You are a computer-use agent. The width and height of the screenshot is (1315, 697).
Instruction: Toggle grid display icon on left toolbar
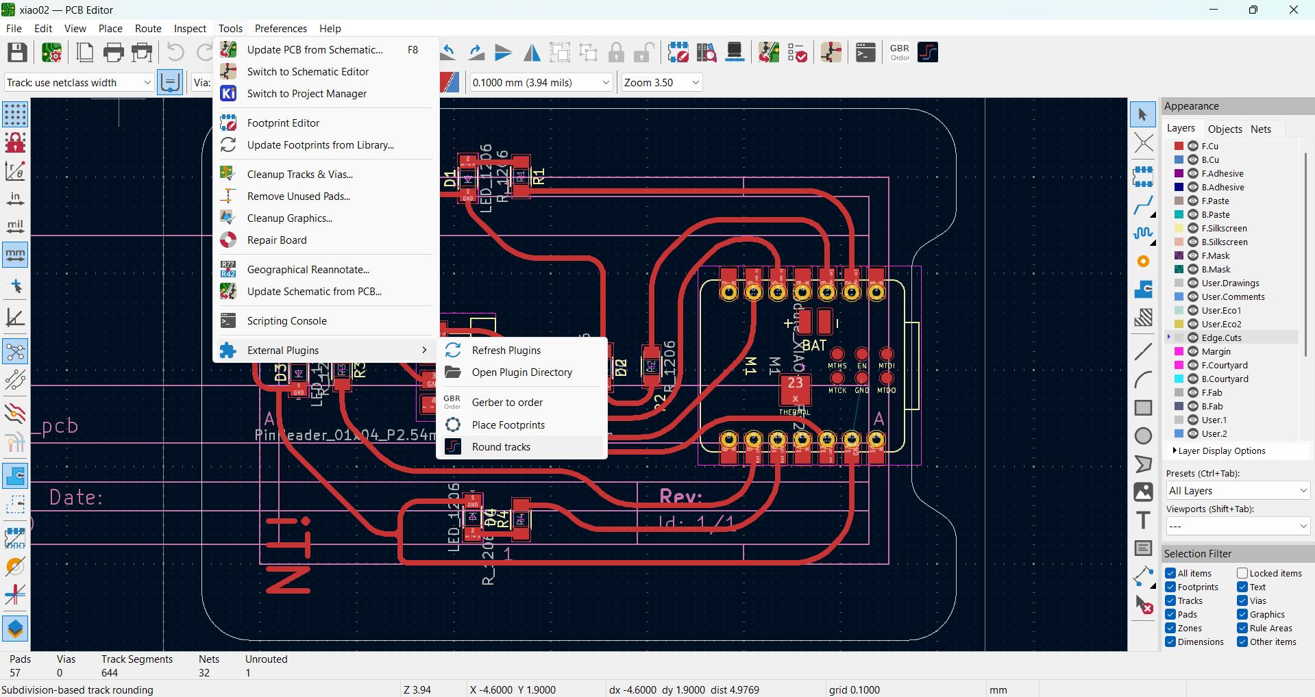(x=15, y=114)
